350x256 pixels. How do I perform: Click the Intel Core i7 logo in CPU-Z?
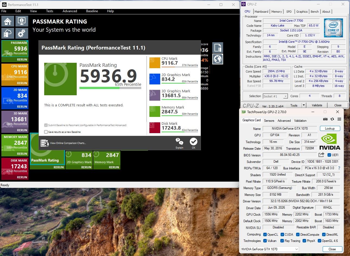[x=333, y=28]
